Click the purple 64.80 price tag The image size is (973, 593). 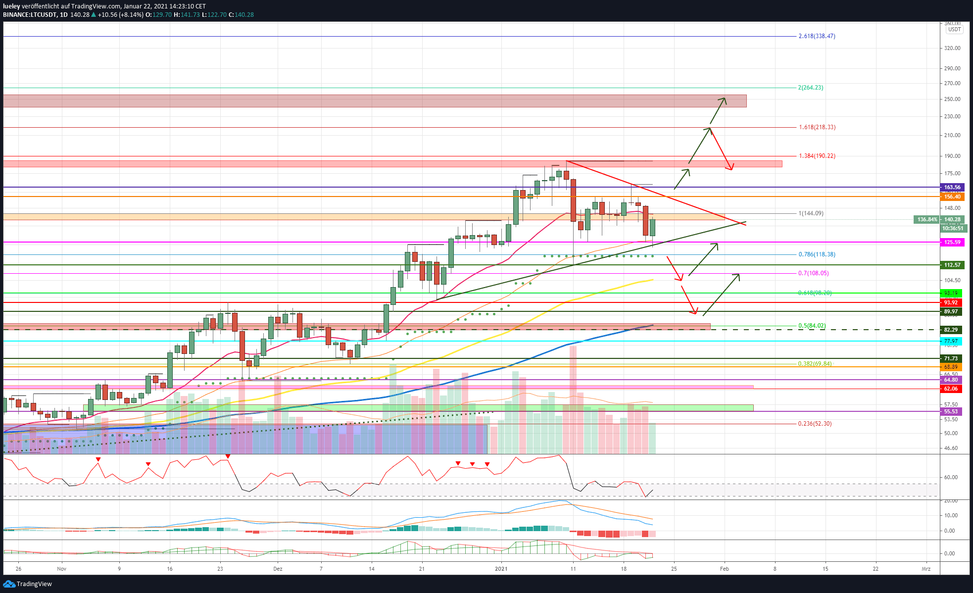[951, 380]
